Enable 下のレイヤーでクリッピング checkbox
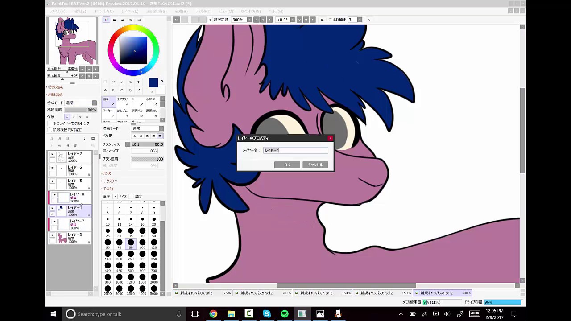Screen dimensions: 571x321 50,123
